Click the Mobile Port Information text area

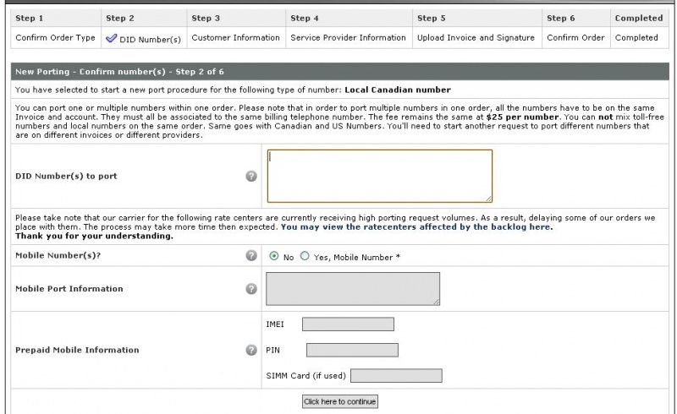[x=353, y=289]
